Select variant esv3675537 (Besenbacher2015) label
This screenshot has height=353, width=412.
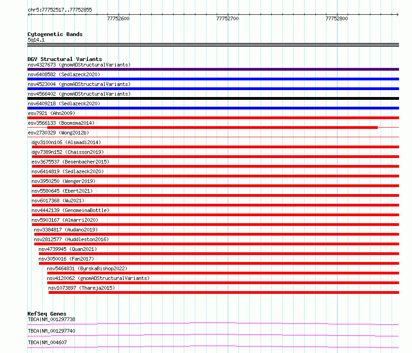point(70,162)
